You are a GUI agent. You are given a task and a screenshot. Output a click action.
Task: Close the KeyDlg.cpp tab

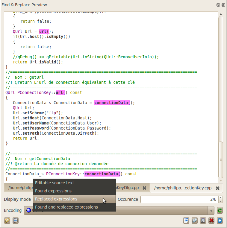tap(144, 188)
